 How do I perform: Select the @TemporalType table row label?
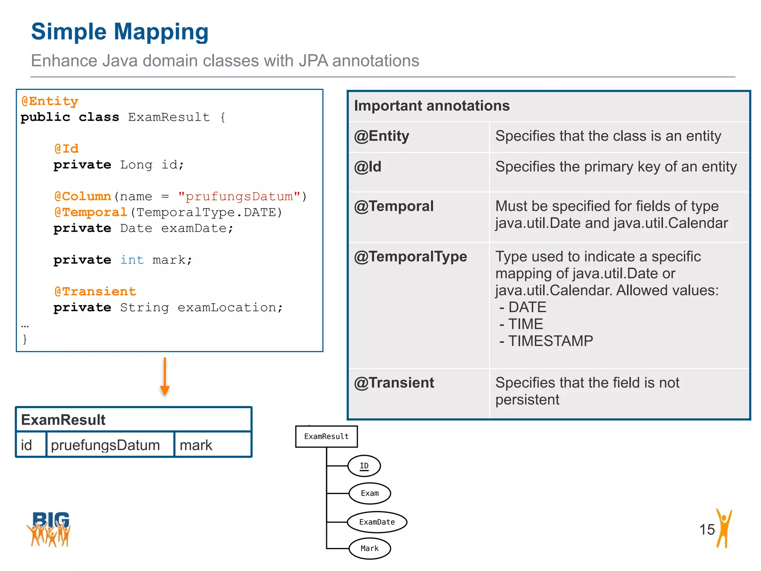(x=410, y=257)
